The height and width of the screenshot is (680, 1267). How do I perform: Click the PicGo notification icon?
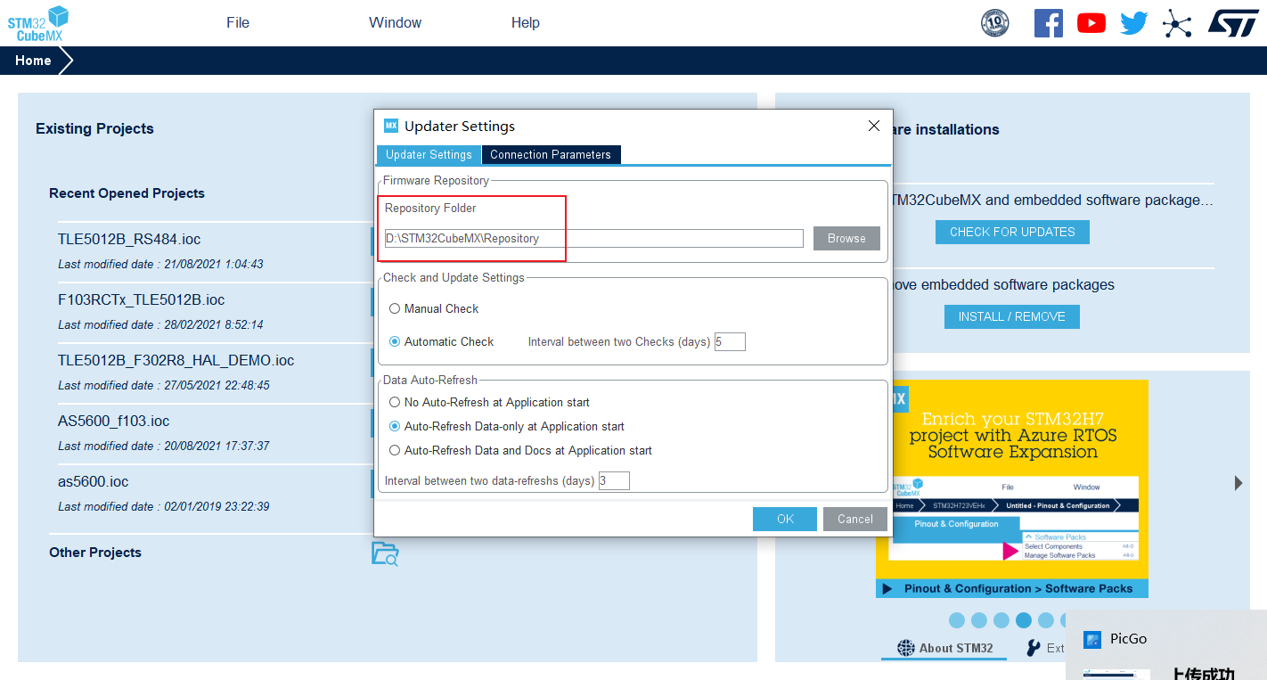pos(1092,639)
